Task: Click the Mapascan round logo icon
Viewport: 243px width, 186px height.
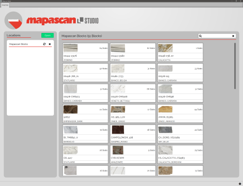Action: (x=14, y=20)
